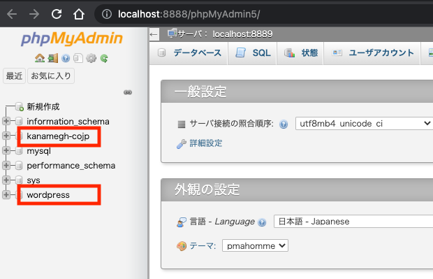433x279 pixels.
Task: Click browser forward arrow
Action: pyautogui.click(x=34, y=14)
